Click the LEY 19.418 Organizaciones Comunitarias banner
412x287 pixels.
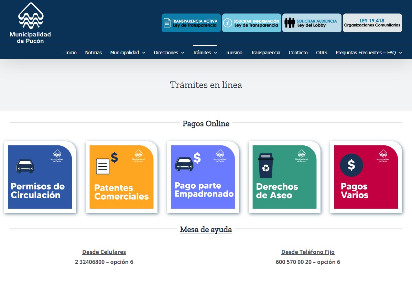[x=372, y=23]
